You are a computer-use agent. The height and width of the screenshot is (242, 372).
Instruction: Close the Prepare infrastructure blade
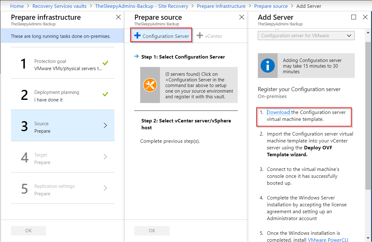(118, 17)
